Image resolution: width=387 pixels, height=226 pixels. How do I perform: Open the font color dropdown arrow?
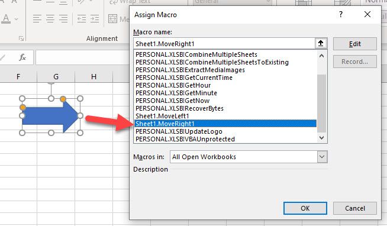pyautogui.click(x=17, y=19)
